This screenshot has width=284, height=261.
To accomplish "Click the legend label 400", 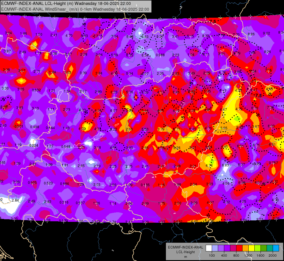I will (x=224, y=255).
